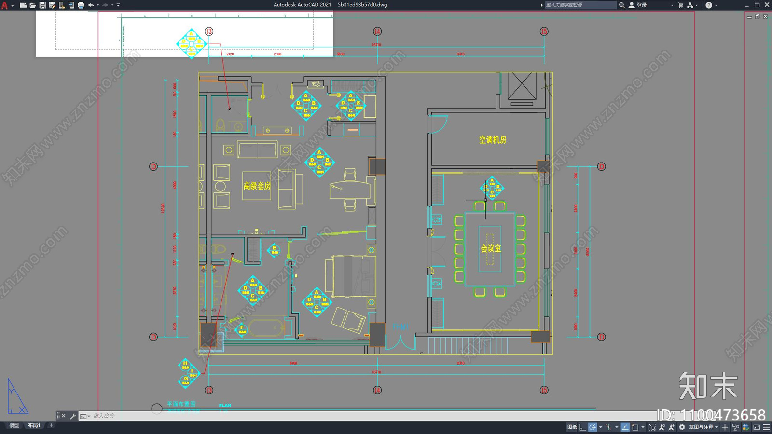
Task: Toggle ortho mode in status bar
Action: point(583,427)
